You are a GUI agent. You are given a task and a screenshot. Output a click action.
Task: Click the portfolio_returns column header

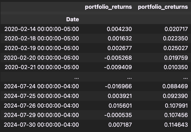(108, 7)
